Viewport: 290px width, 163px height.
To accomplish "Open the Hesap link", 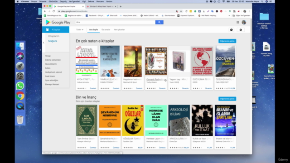I will tap(48, 56).
